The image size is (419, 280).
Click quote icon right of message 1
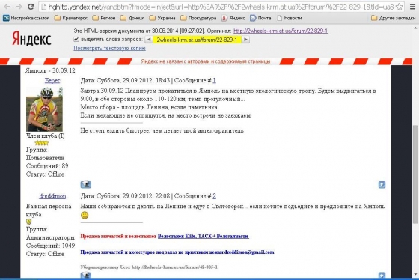click(x=382, y=184)
